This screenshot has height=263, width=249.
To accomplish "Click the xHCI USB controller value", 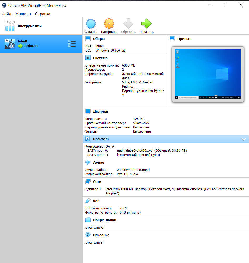I will coord(123,208).
